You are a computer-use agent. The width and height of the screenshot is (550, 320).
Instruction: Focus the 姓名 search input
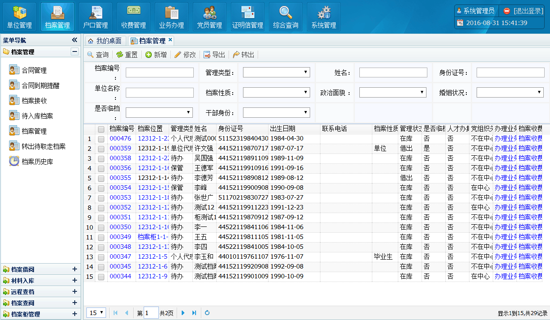tap(393, 73)
